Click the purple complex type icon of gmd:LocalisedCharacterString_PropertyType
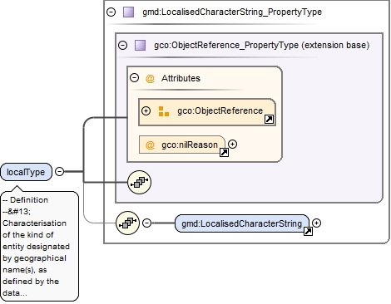Screen dimensions: 391x304 pos(128,12)
